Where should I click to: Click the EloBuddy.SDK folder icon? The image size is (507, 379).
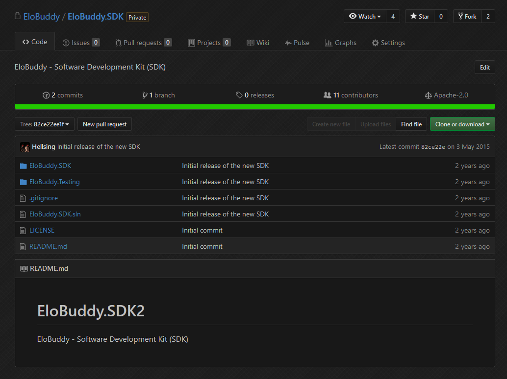23,166
